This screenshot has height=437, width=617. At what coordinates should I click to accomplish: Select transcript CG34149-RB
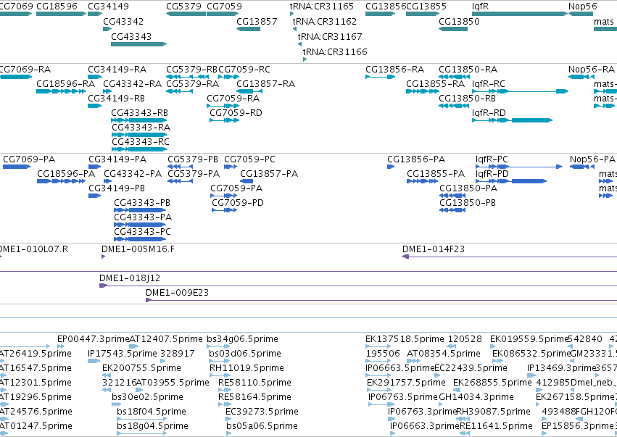[x=117, y=99]
